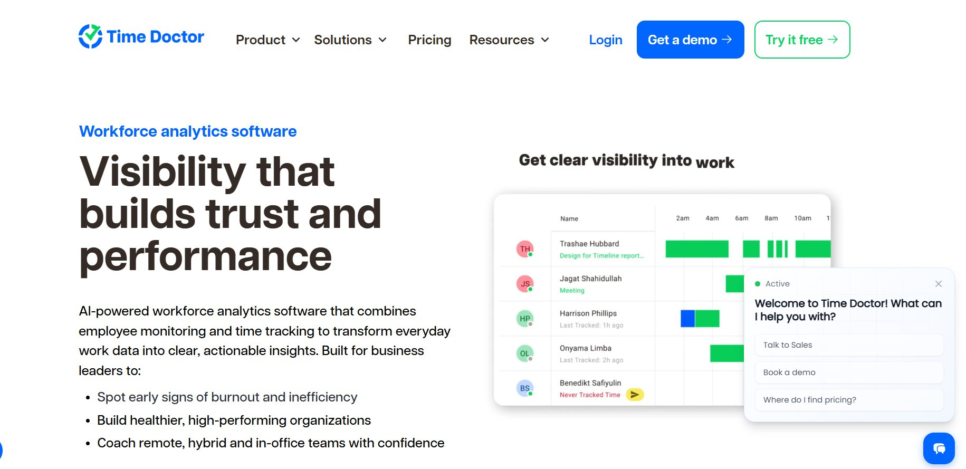Click the HP avatar for Harrison Phillips

(525, 319)
